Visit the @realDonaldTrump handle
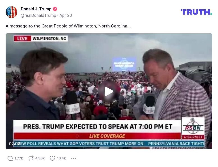218x167 pixels. pyautogui.click(x=38, y=15)
